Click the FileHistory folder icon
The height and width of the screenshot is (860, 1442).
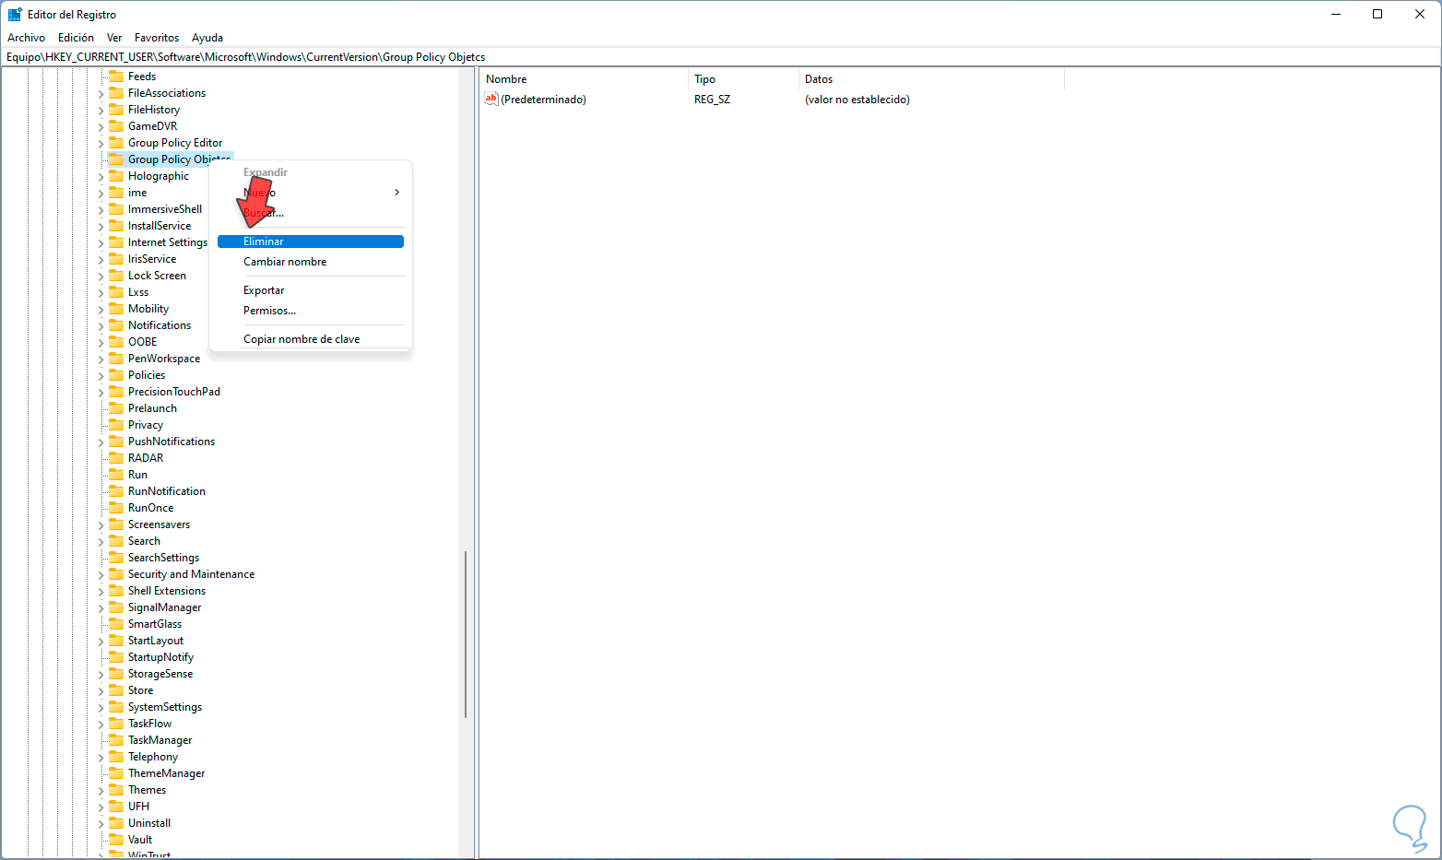116,110
